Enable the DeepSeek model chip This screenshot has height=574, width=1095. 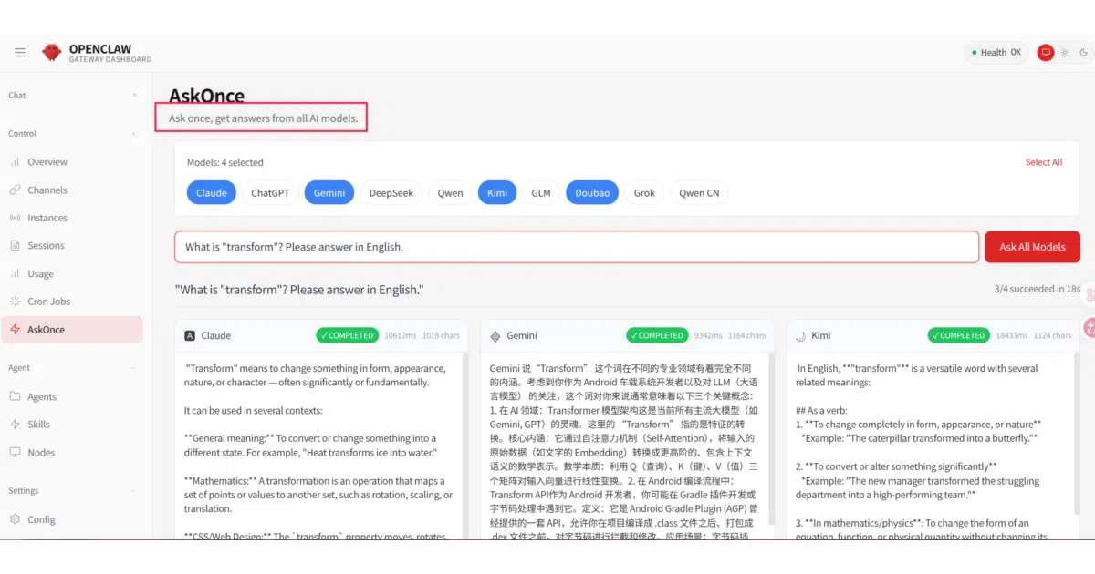click(x=391, y=192)
